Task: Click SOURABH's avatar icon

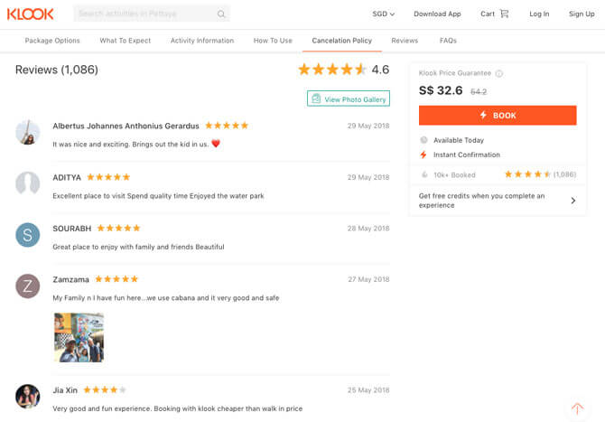Action: 28,235
